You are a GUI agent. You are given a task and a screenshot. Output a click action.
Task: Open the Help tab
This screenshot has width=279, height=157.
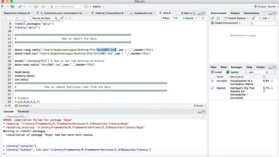249,67
